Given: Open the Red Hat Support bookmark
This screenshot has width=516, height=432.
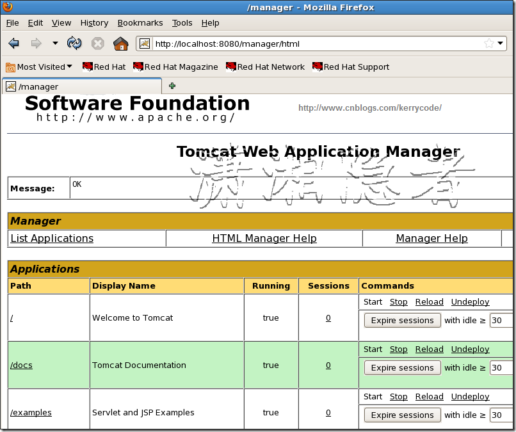Looking at the screenshot, I should pyautogui.click(x=351, y=67).
